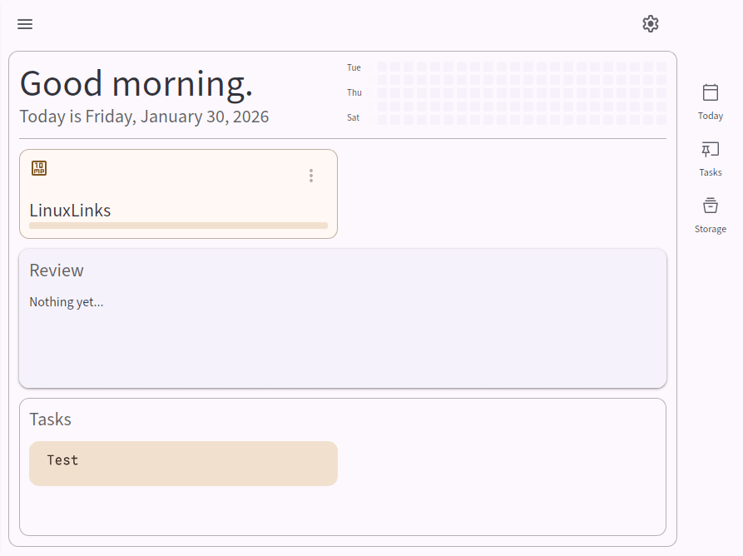Screen dimensions: 743x556
Task: Click the Tasks section heading
Action: [x=50, y=419]
